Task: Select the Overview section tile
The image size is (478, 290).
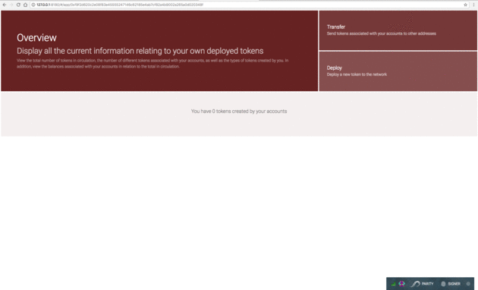Action: 159,51
